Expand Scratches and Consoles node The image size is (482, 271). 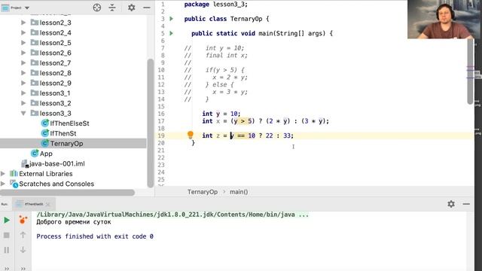(3, 184)
